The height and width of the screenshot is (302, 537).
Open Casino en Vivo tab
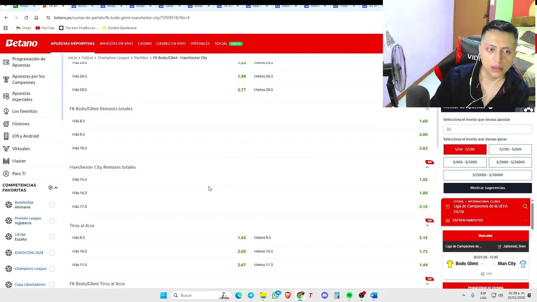tap(171, 44)
